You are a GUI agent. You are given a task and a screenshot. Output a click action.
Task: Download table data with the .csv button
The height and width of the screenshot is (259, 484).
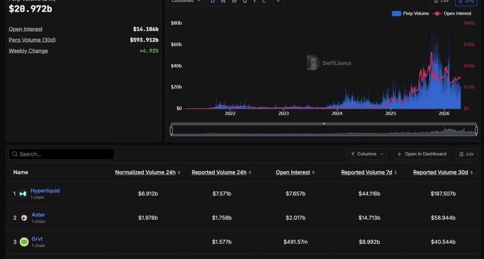pos(467,154)
